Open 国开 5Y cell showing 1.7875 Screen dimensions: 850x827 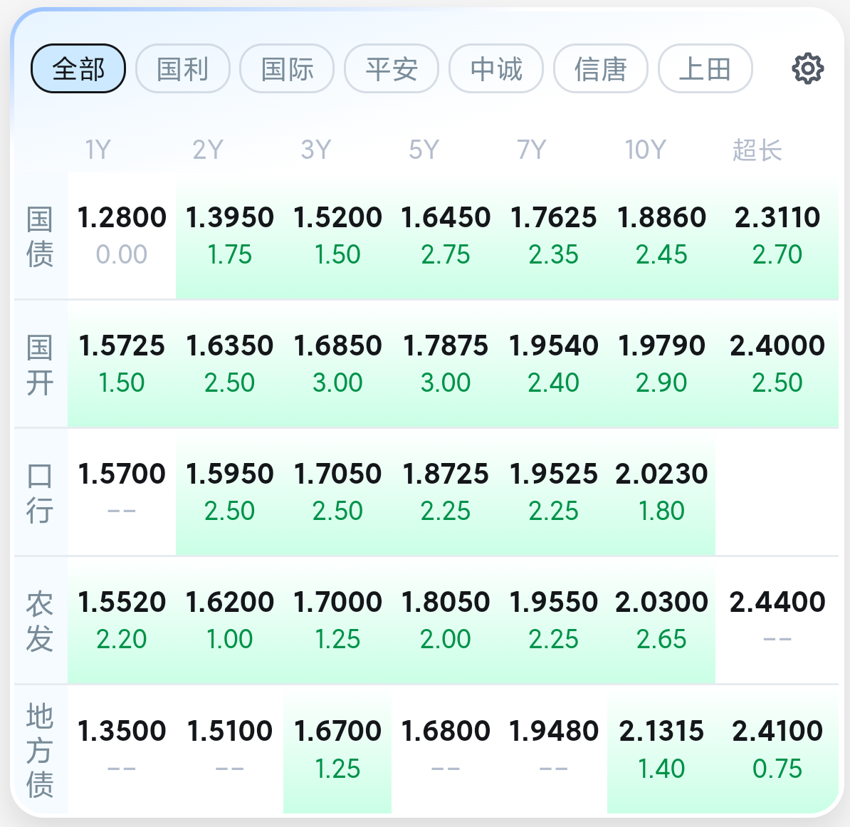point(446,363)
